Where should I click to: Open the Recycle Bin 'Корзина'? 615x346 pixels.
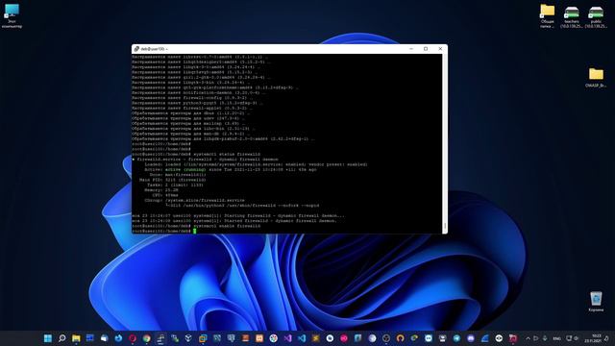point(596,301)
